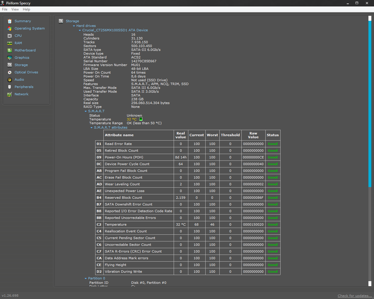The height and width of the screenshot is (299, 374).
Task: Click the Storage header icon in the main panel
Action: (x=61, y=21)
